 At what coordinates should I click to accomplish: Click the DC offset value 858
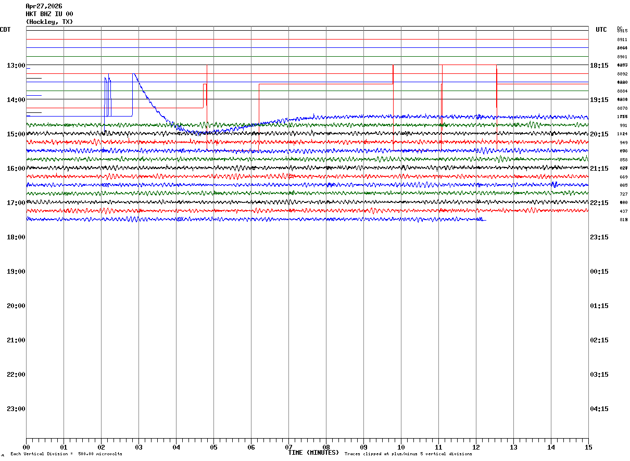click(623, 160)
